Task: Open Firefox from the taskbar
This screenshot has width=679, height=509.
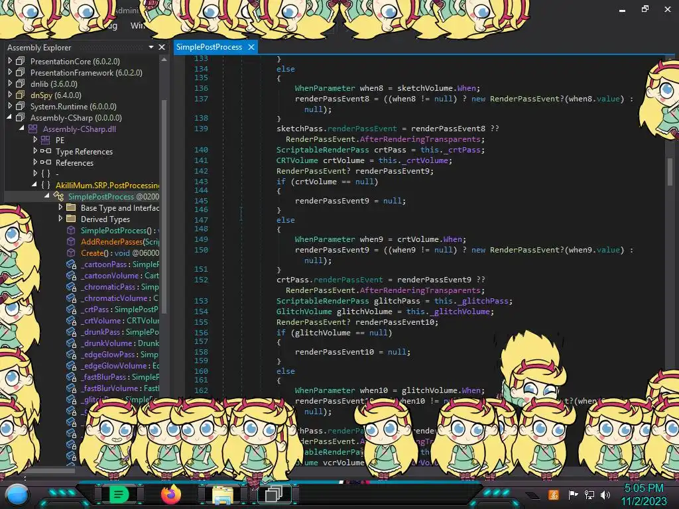Action: pos(170,494)
